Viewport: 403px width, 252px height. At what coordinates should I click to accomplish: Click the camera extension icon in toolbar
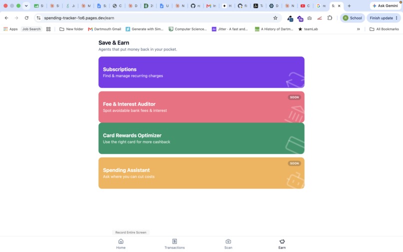309,18
